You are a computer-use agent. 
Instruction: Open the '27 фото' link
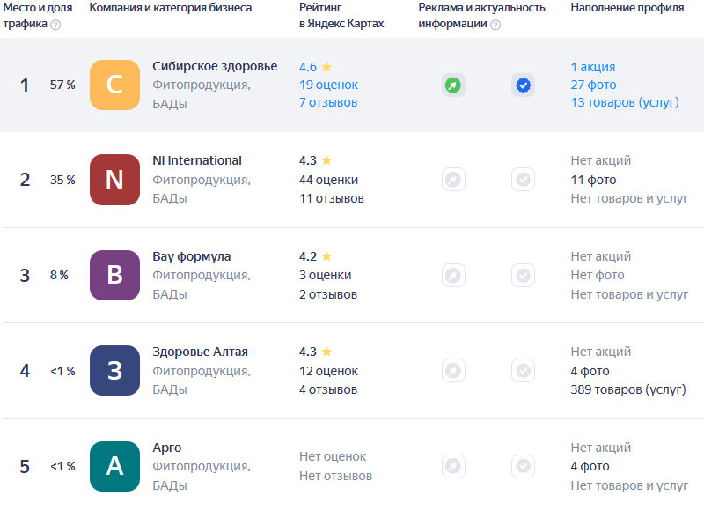[x=593, y=85]
